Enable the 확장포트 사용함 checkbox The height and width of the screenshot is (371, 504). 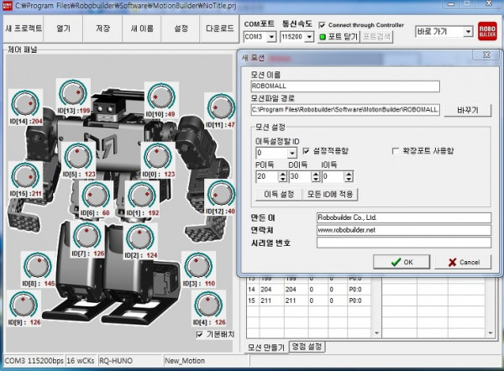coord(396,150)
